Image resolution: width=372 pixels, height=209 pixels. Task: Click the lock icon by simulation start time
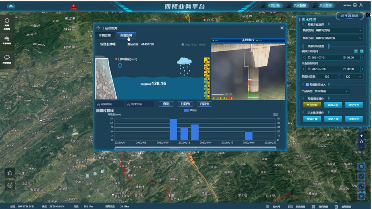[356, 51]
